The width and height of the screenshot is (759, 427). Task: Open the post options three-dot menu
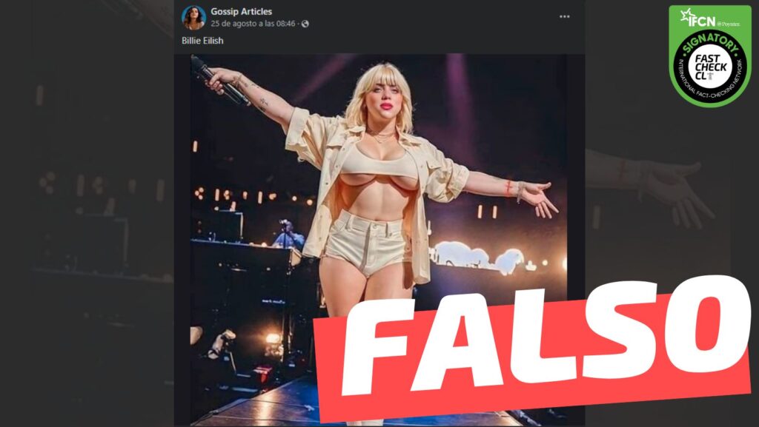coord(564,17)
